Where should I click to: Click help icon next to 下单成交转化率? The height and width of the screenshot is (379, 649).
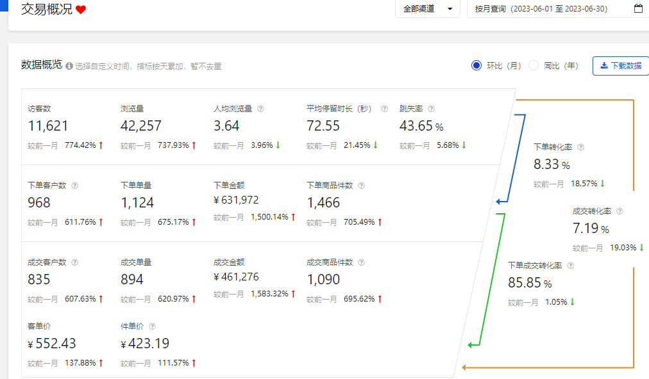pos(570,266)
